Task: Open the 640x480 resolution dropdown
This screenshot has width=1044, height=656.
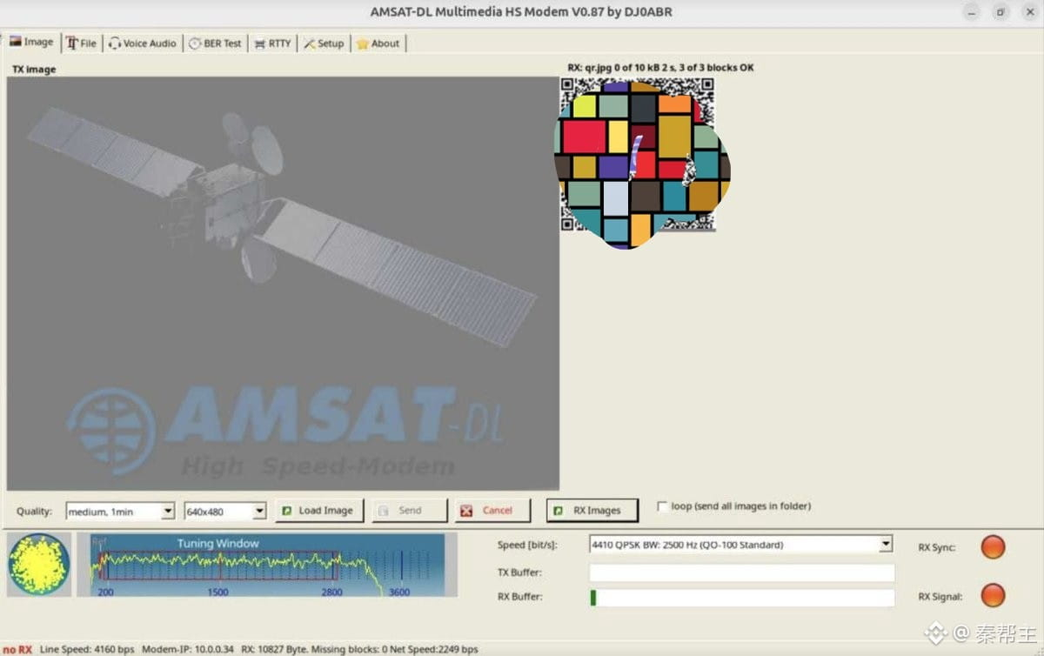Action: click(x=225, y=511)
